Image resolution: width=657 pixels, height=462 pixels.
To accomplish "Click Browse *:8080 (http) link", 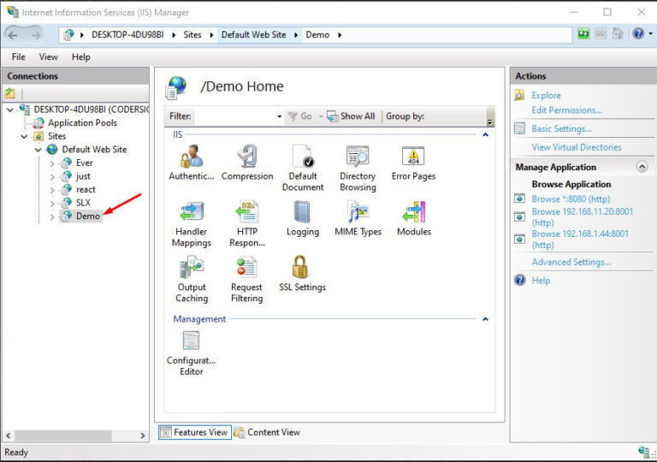I will pyautogui.click(x=571, y=198).
